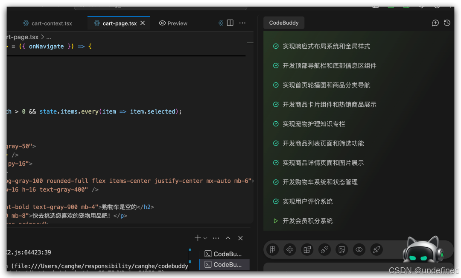Screen dimensions: 461x278
Task: Click onNavigate parameter in code editor
Action: pos(46,47)
